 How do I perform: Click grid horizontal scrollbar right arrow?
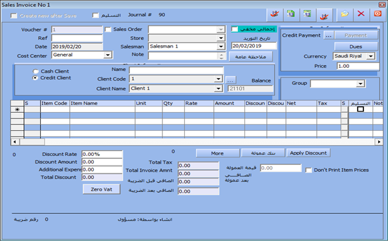(x=379, y=142)
